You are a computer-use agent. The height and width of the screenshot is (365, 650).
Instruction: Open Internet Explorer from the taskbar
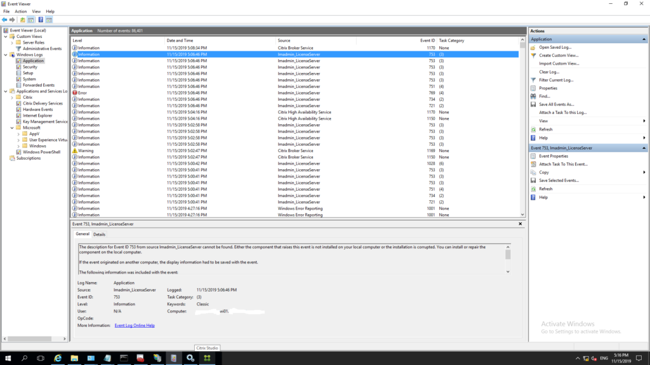[58, 358]
